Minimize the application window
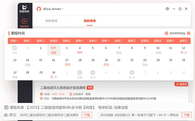This screenshot has height=121, width=195. pyautogui.click(x=174, y=9)
